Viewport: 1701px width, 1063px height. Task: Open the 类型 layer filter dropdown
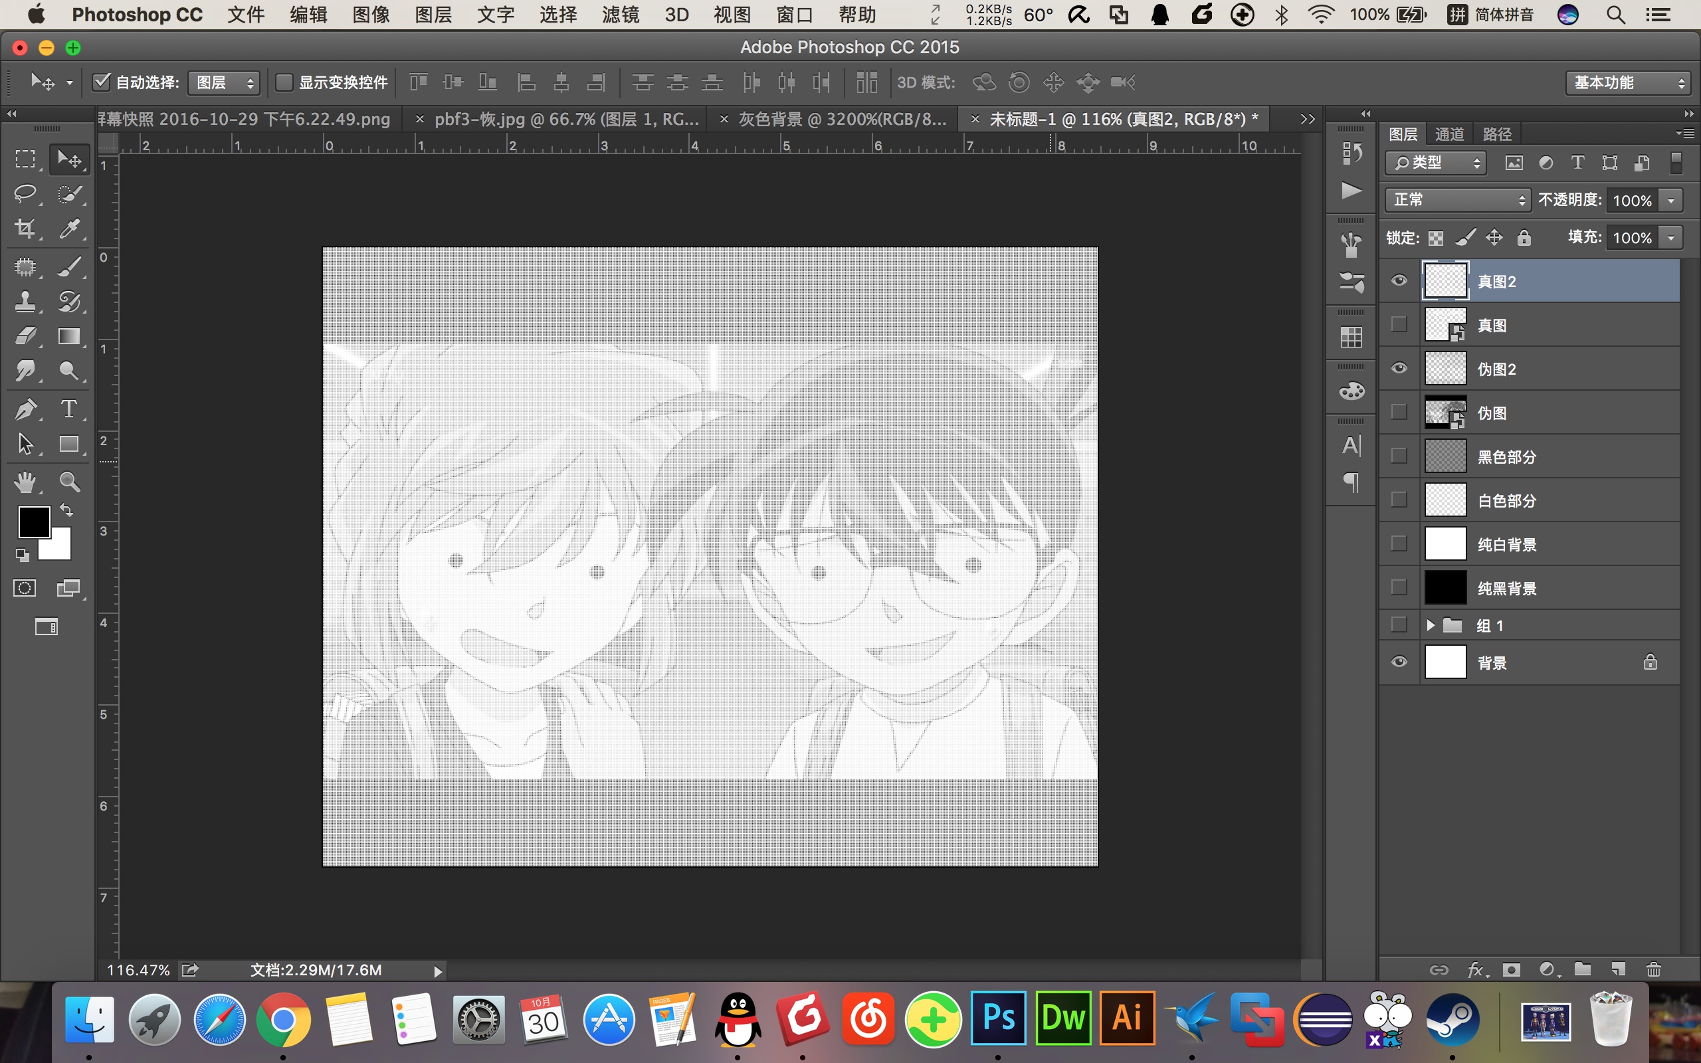[1435, 163]
